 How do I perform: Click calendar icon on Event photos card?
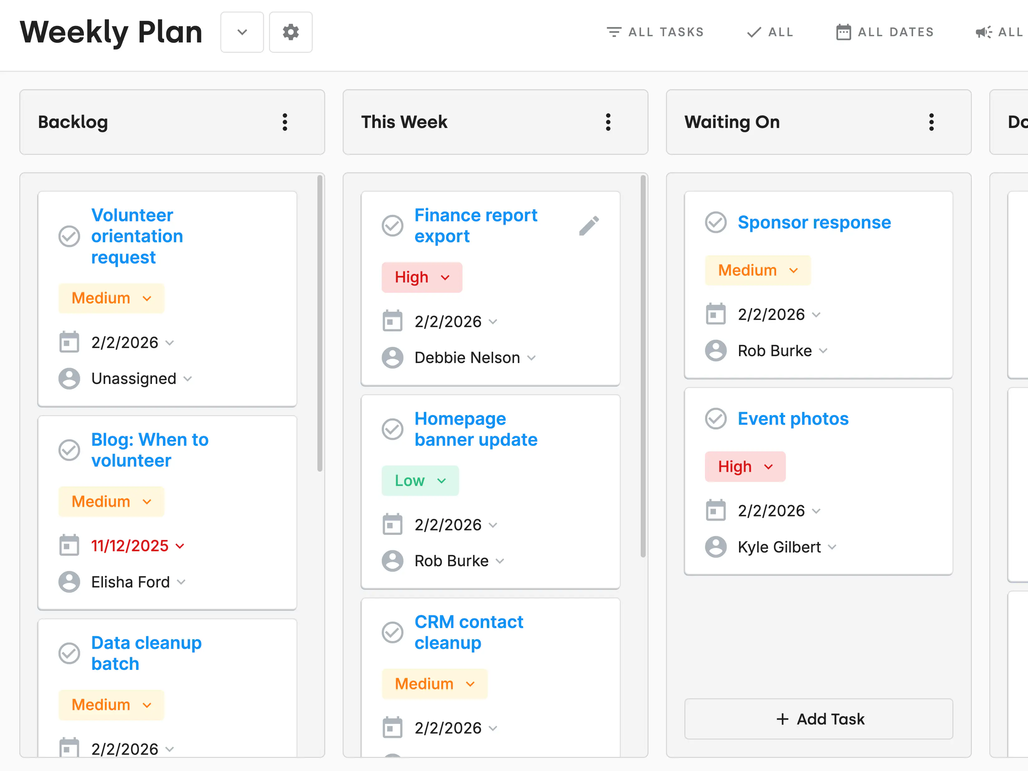[715, 510]
